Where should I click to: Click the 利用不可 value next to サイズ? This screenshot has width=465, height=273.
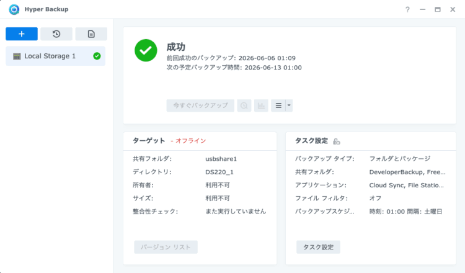pos(218,198)
